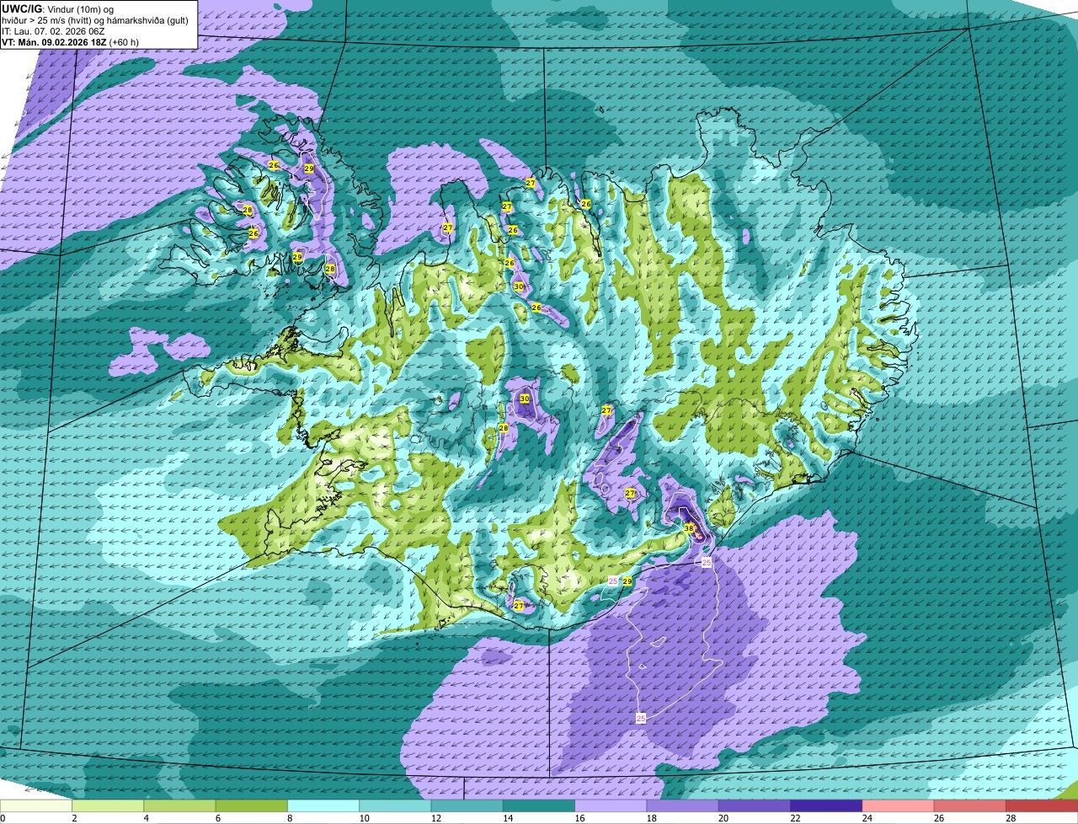Click the legend scale value 4
1078x824 pixels.
pyautogui.click(x=146, y=818)
